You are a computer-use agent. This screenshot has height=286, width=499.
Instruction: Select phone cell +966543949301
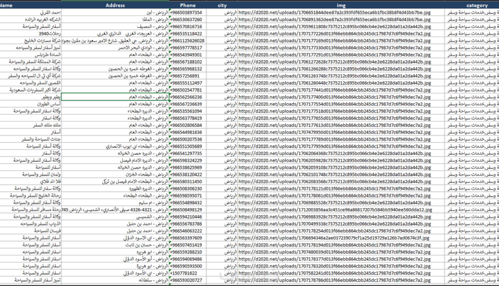point(188,55)
